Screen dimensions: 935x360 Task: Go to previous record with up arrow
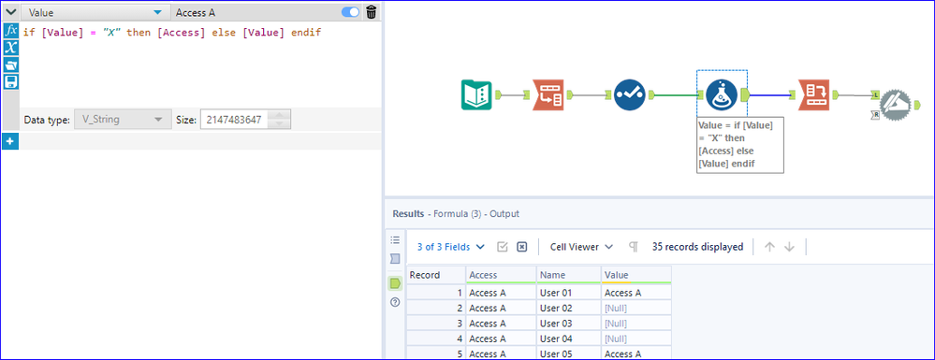coord(769,247)
